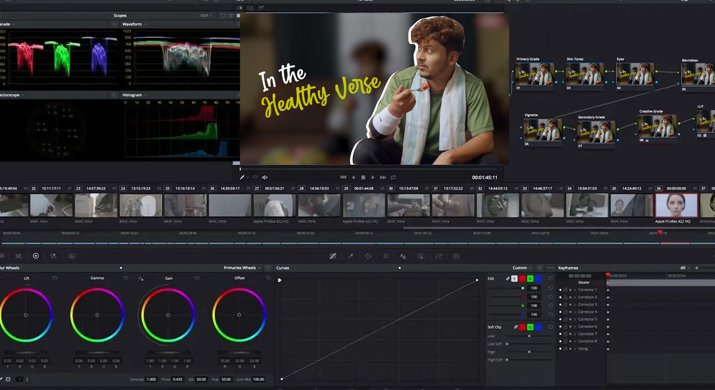Enable the green Soft Clip channel
The width and height of the screenshot is (715, 390).
point(530,327)
